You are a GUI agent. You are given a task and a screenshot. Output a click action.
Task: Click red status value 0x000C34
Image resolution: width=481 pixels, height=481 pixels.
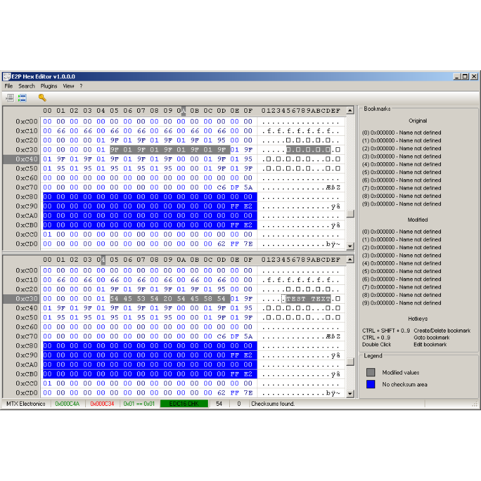(102, 404)
